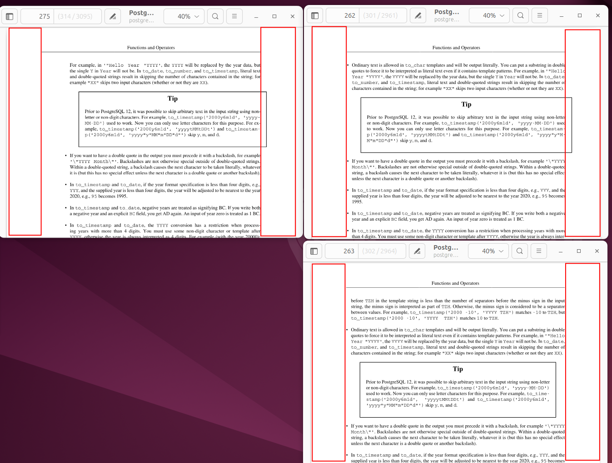Open search in the page 262 window

tap(521, 15)
